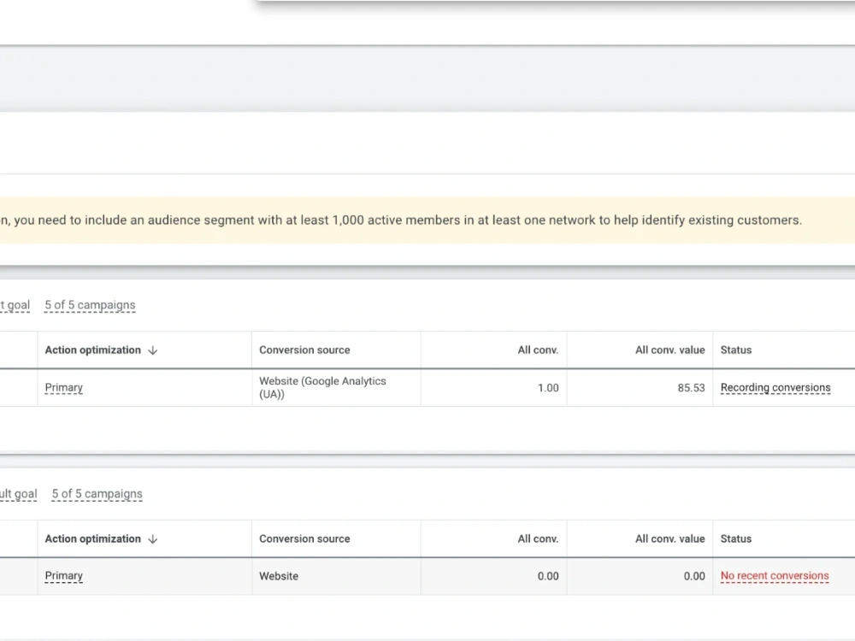Select 0.00 in the second table's All conv. column

coord(548,576)
